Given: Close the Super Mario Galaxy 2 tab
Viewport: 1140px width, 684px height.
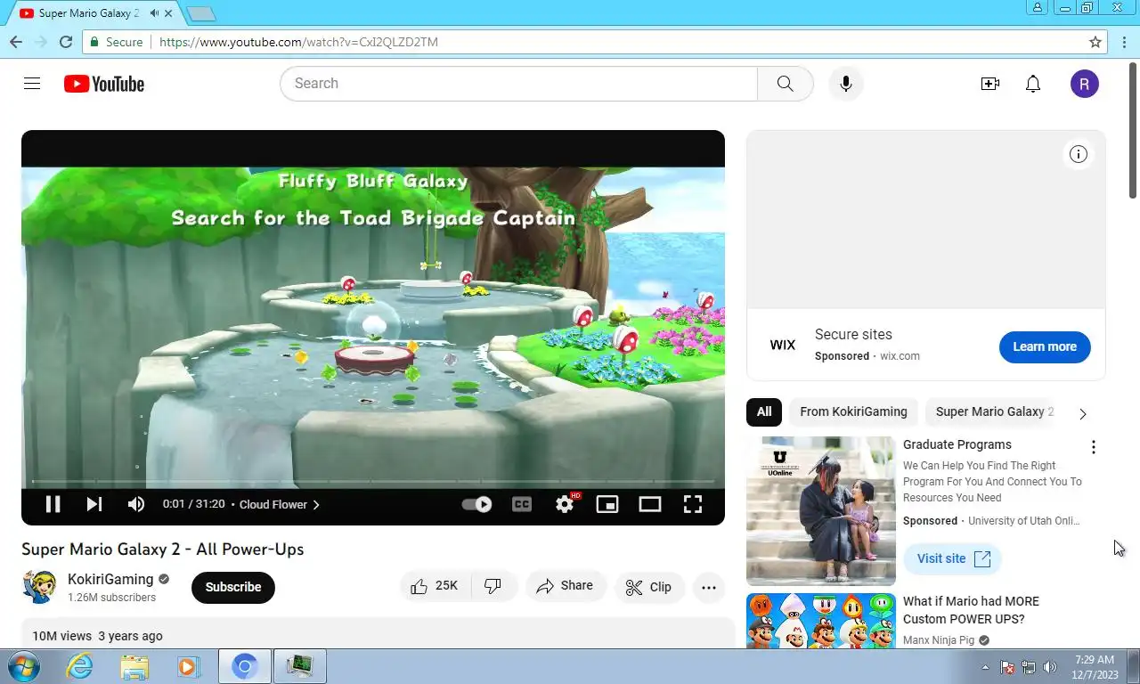Looking at the screenshot, I should pyautogui.click(x=169, y=13).
